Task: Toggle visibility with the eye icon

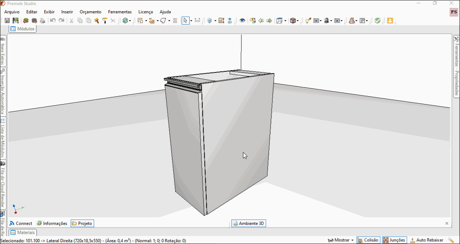Action: tap(242, 21)
